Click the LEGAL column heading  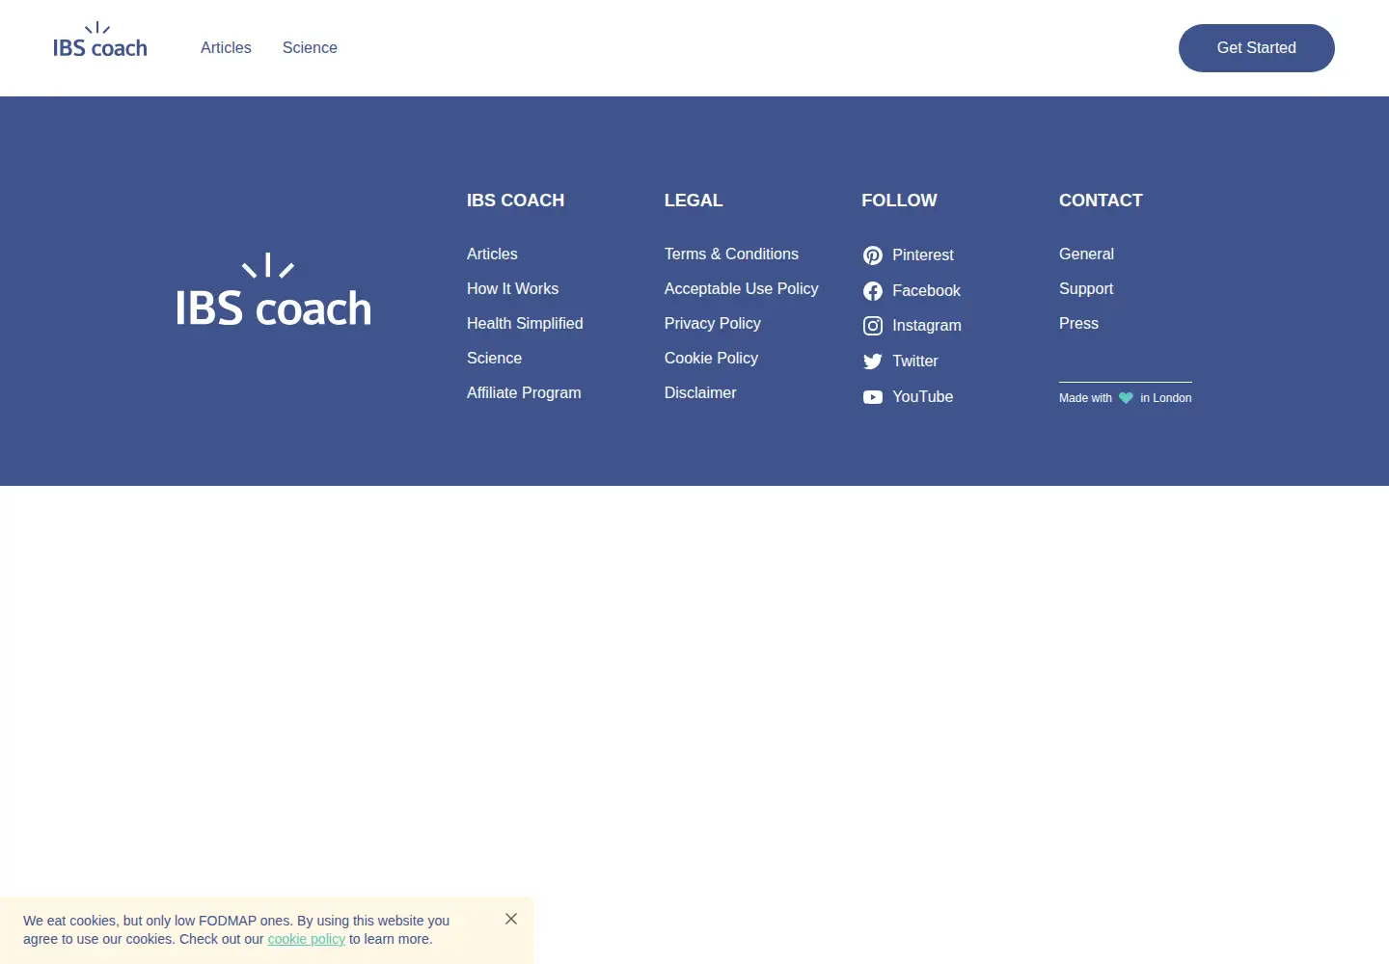click(x=694, y=201)
